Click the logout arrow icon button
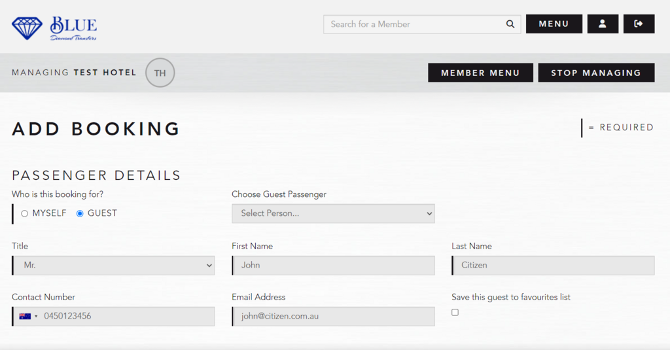The height and width of the screenshot is (350, 670). point(639,24)
